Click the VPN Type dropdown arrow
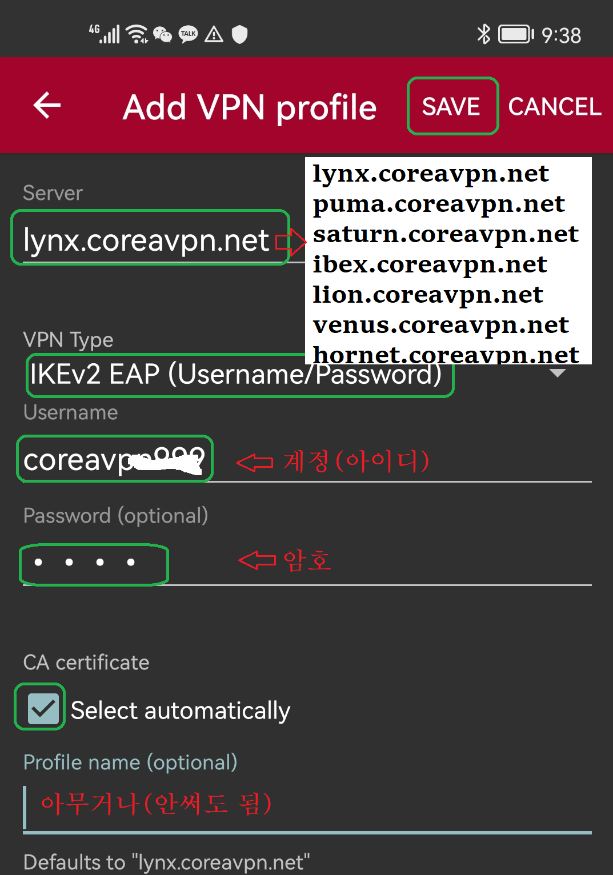Screen dimensions: 613x875 point(557,373)
